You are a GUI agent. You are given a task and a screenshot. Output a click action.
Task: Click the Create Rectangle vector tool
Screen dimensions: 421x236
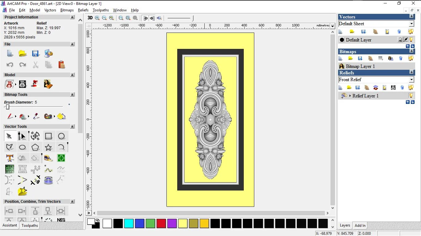click(x=48, y=136)
